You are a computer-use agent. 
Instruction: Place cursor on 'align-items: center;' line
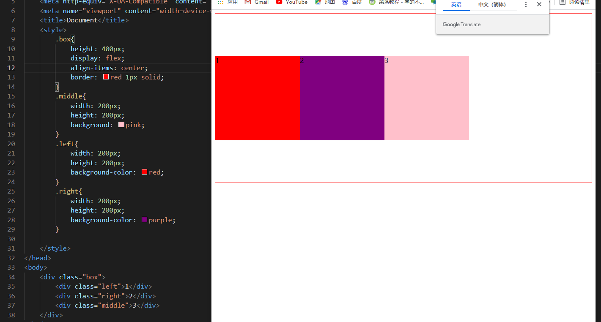[x=109, y=68]
